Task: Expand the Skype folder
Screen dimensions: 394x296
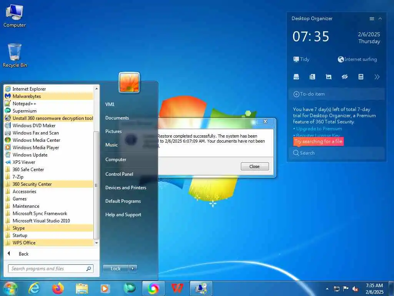Action: point(49,228)
